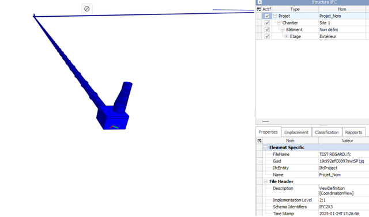Select the Guid value 19cli92efC0897swtSP1jq
The height and width of the screenshot is (217, 369).
tap(341, 161)
